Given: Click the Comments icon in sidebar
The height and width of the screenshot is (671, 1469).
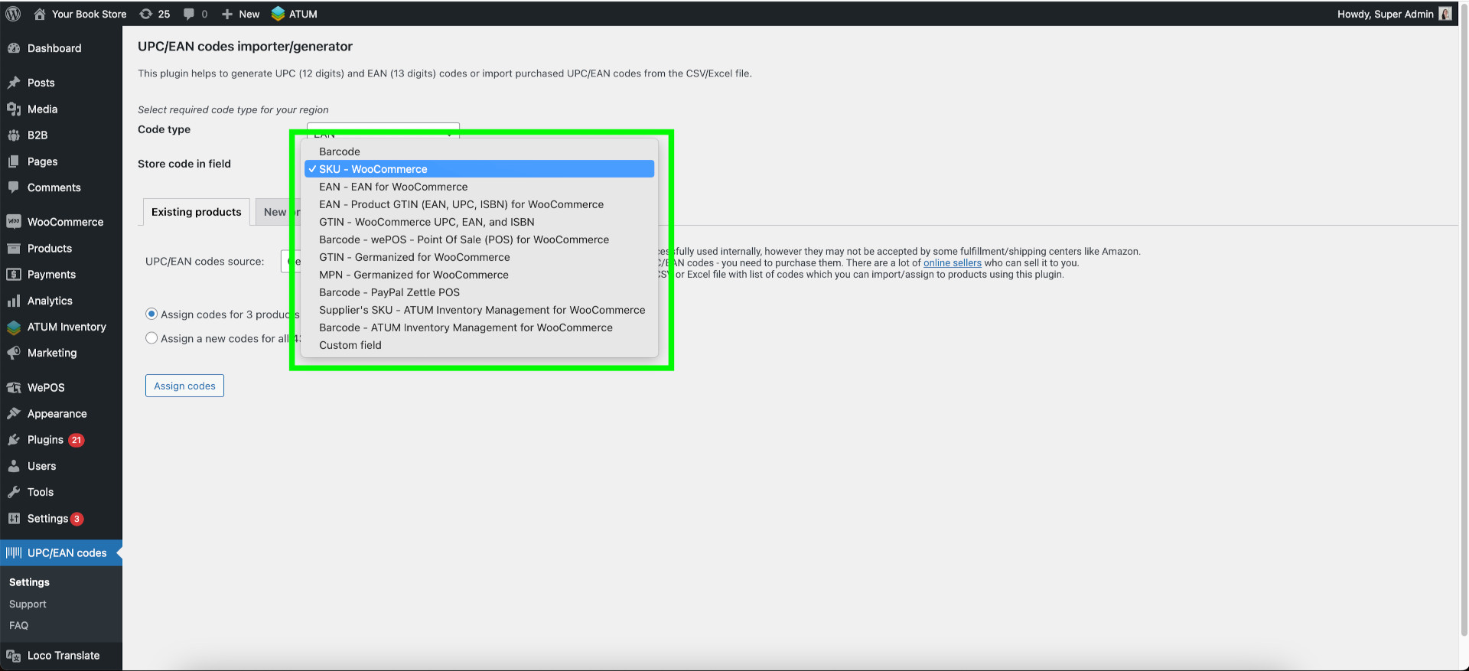Looking at the screenshot, I should click(x=14, y=187).
